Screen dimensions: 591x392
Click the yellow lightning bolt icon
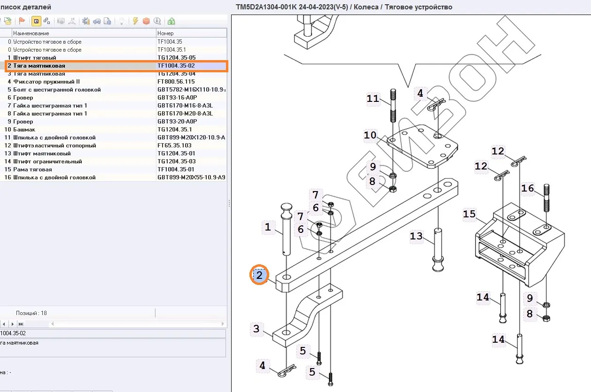click(x=135, y=21)
